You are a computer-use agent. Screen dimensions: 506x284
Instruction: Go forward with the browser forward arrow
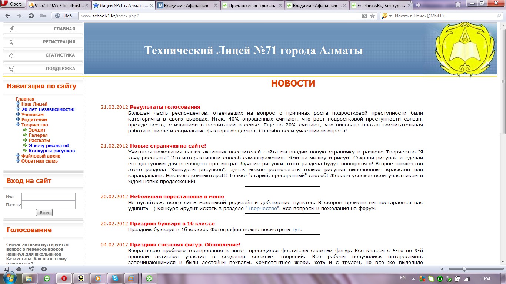(19, 16)
